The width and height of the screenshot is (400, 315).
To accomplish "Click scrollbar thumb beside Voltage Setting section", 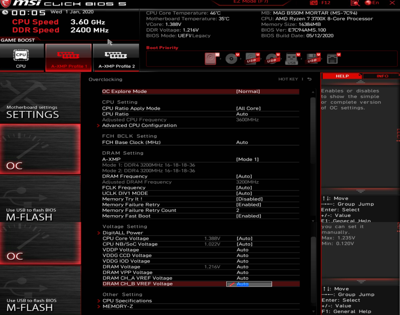I will coord(313,270).
